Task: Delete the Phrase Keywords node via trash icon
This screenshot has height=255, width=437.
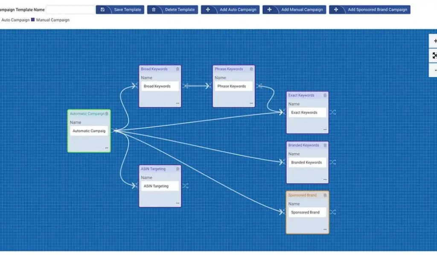Action: [x=252, y=69]
